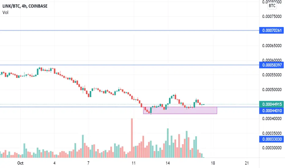Select the 0.00070261 price line label
The width and height of the screenshot is (285, 168).
(x=272, y=30)
